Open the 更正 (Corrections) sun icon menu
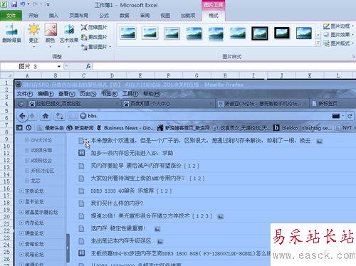 click(x=33, y=35)
